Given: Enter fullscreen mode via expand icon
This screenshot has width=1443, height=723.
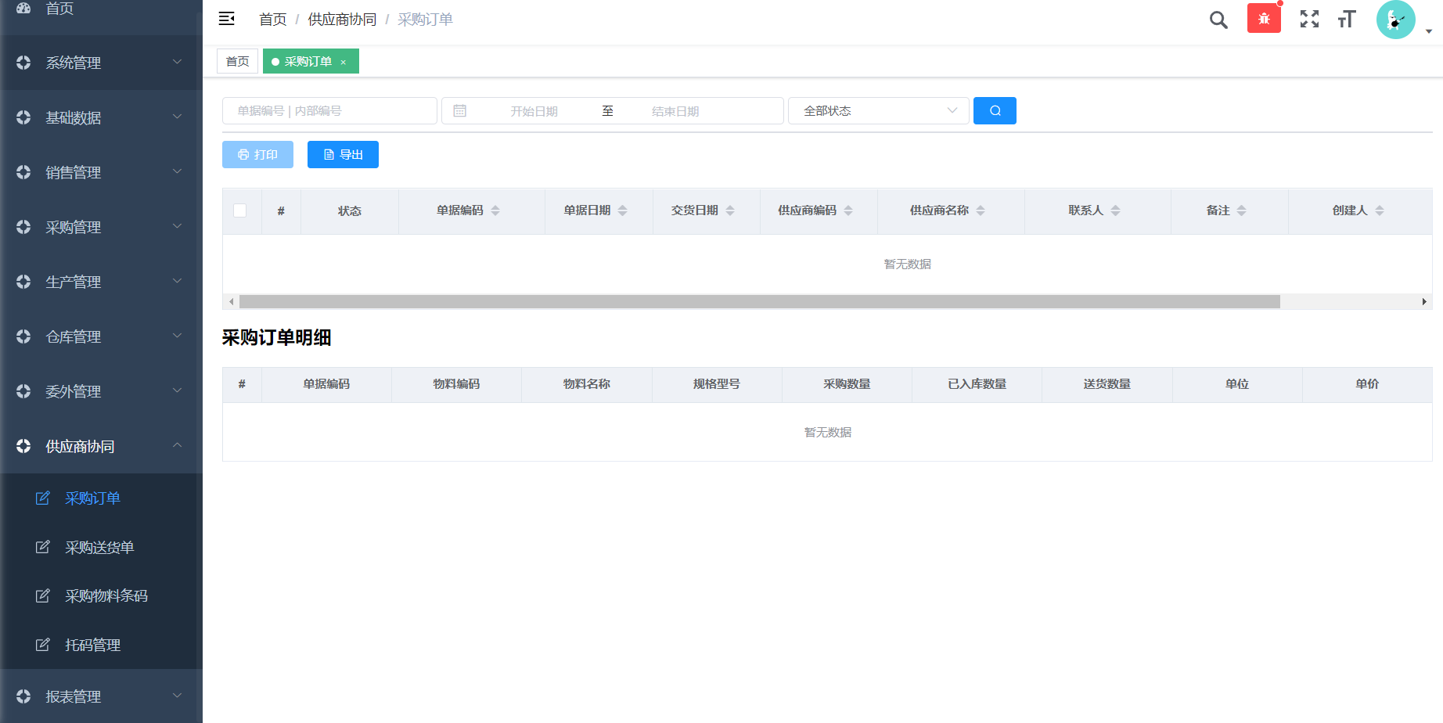Looking at the screenshot, I should (x=1308, y=19).
